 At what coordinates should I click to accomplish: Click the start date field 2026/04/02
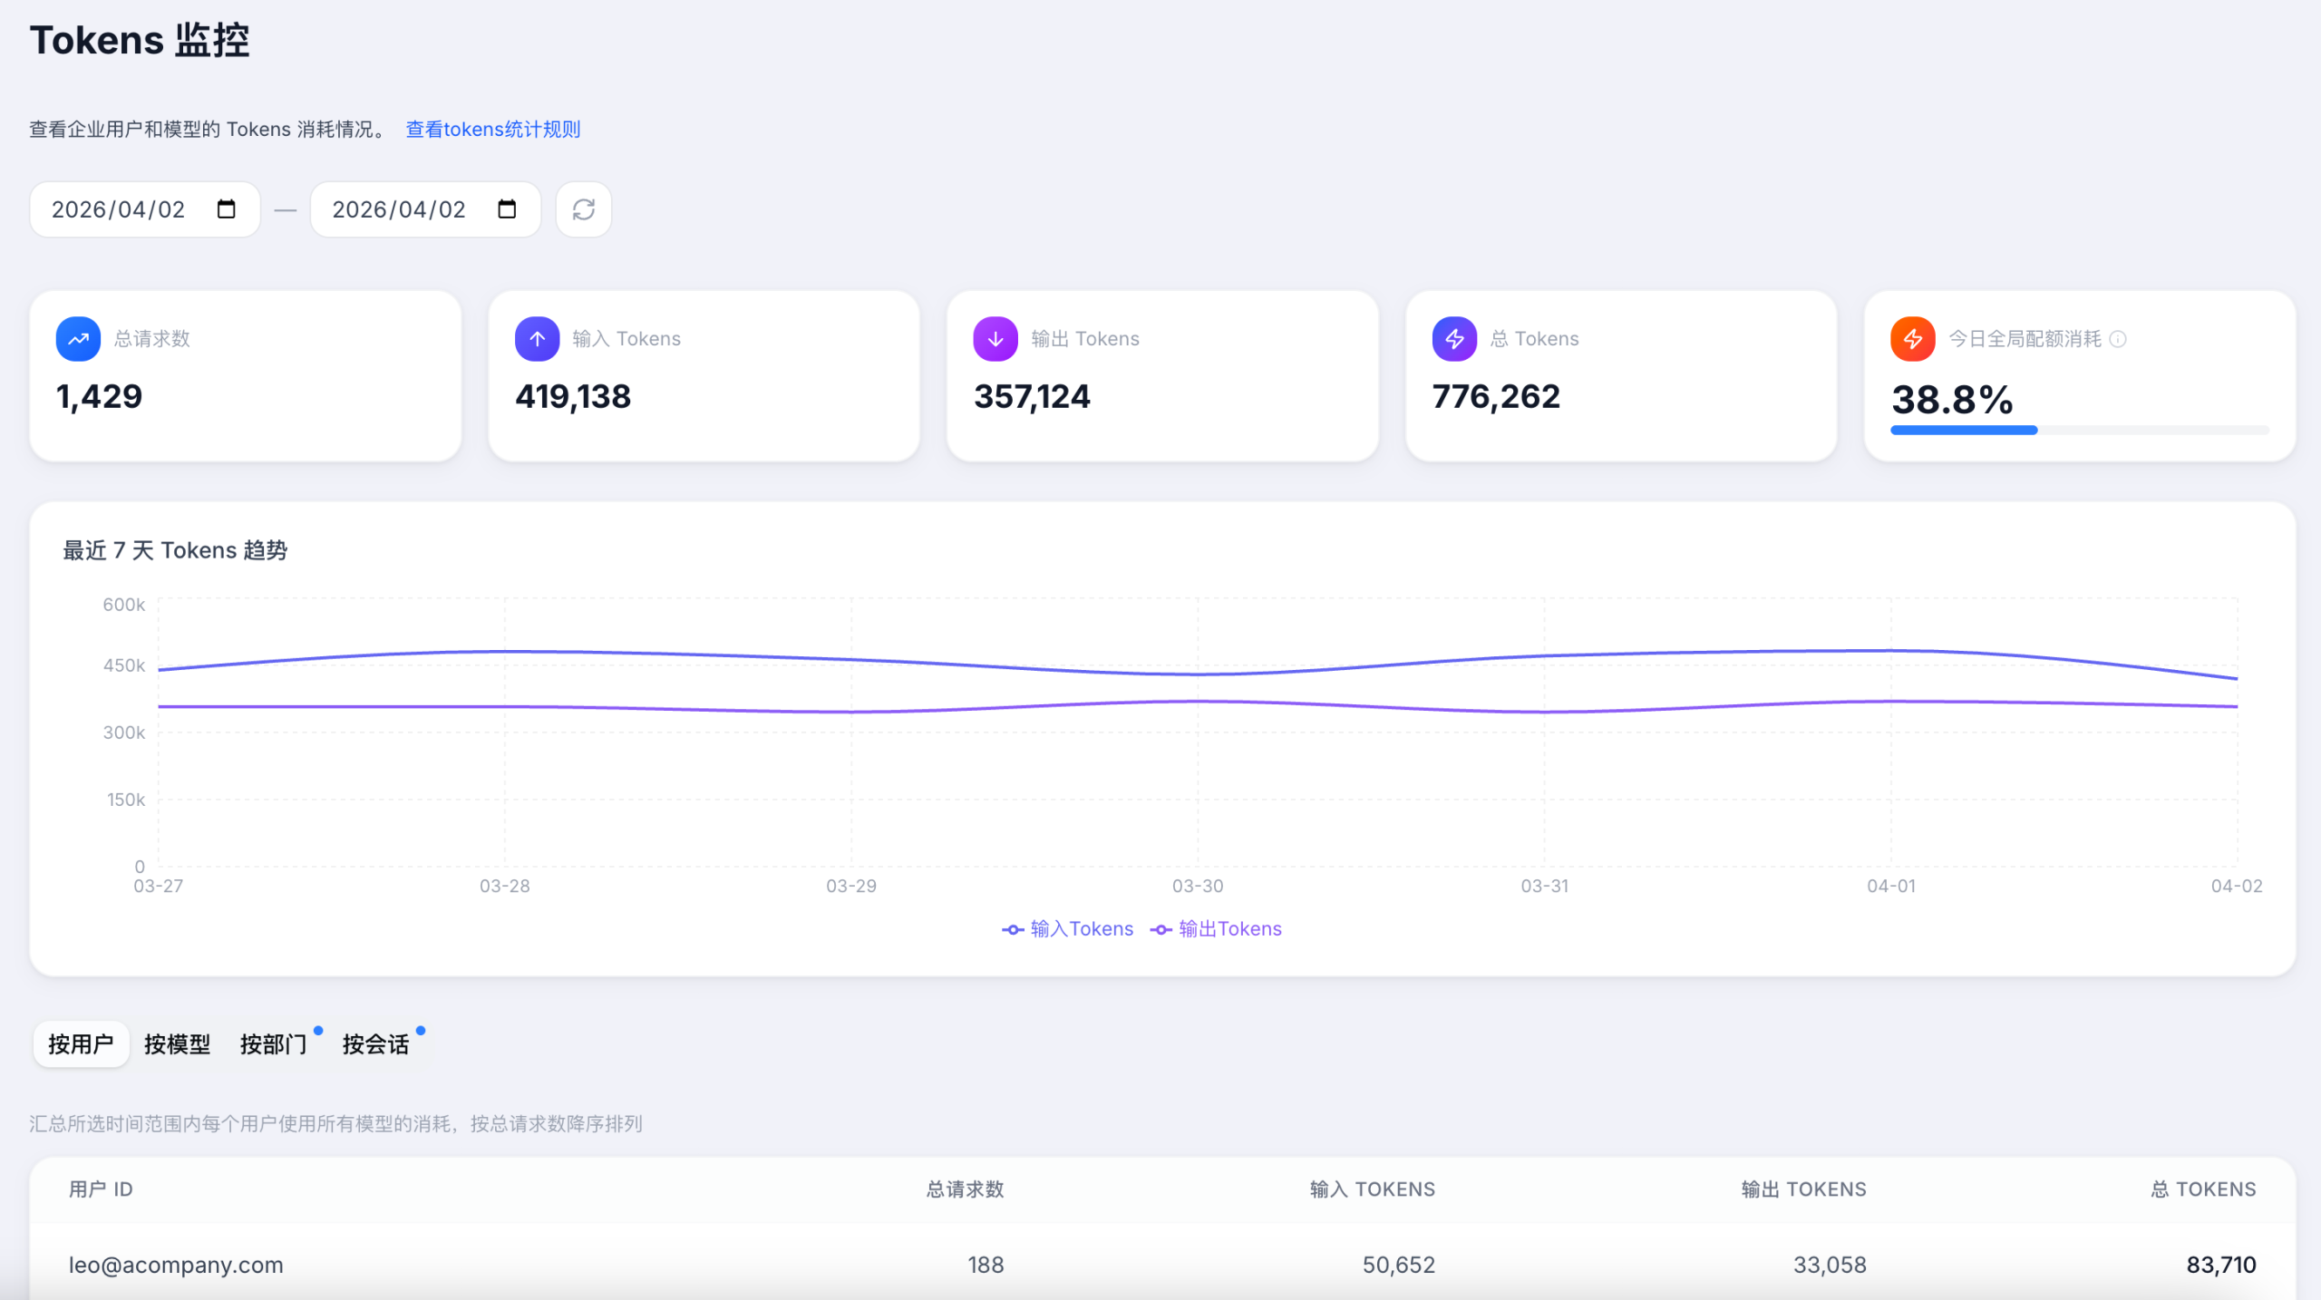point(119,209)
